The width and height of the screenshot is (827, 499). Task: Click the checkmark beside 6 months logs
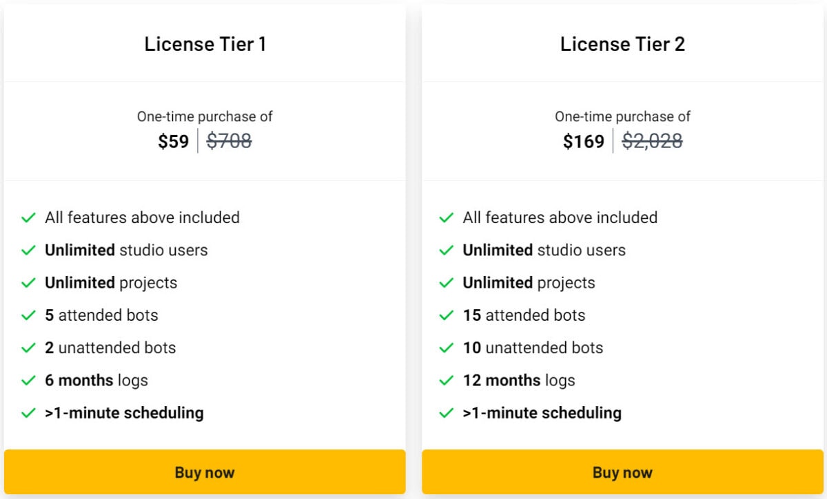pos(28,380)
